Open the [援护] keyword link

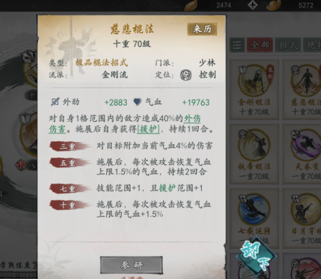(x=148, y=129)
